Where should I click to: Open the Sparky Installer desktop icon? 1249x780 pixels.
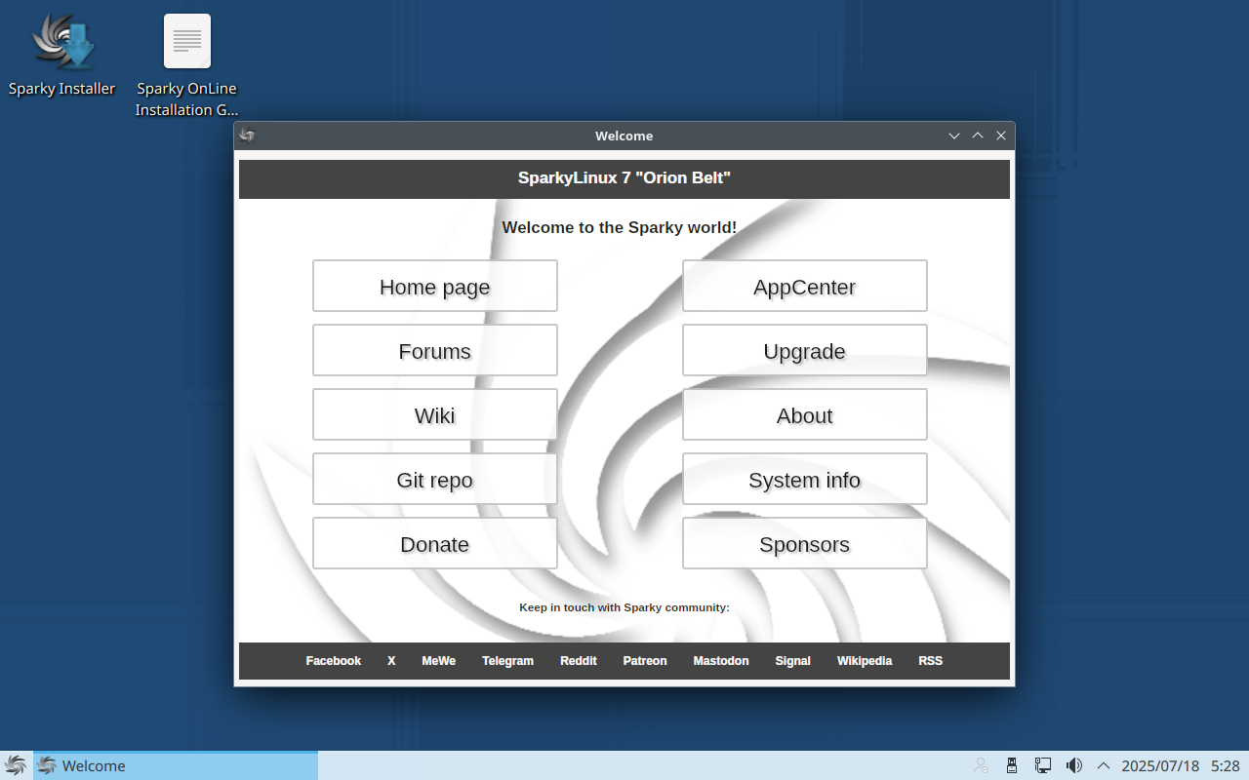(62, 55)
